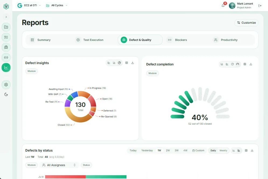This screenshot has width=268, height=179.
Task: Open the EC2 at GTI project dropdown
Action: [29, 5]
